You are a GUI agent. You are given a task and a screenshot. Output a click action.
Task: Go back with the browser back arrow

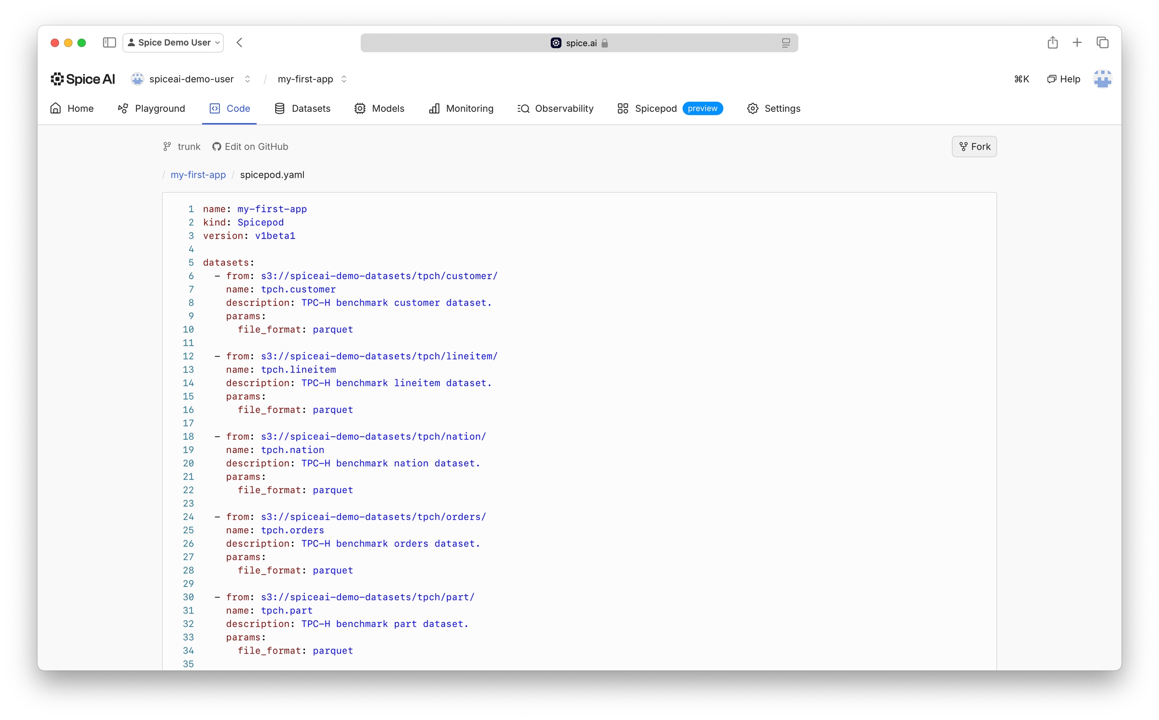(239, 43)
